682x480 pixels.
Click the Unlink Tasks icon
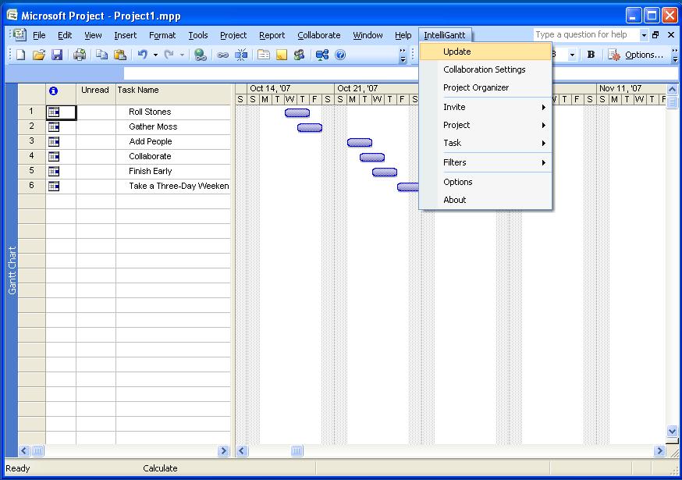click(x=241, y=55)
